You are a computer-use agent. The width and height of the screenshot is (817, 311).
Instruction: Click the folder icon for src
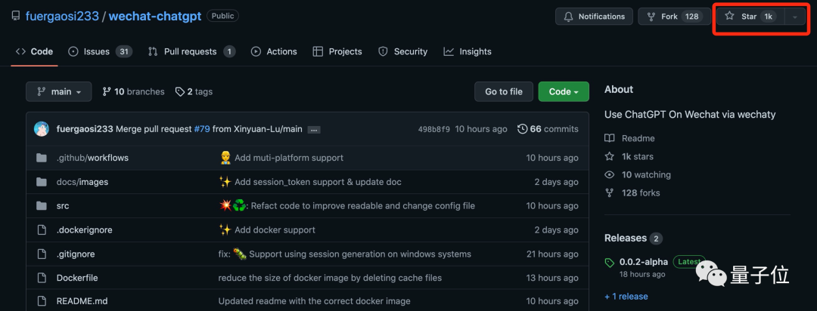click(42, 206)
